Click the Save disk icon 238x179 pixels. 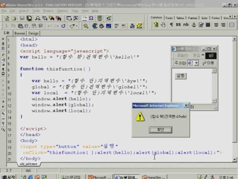pos(22,19)
